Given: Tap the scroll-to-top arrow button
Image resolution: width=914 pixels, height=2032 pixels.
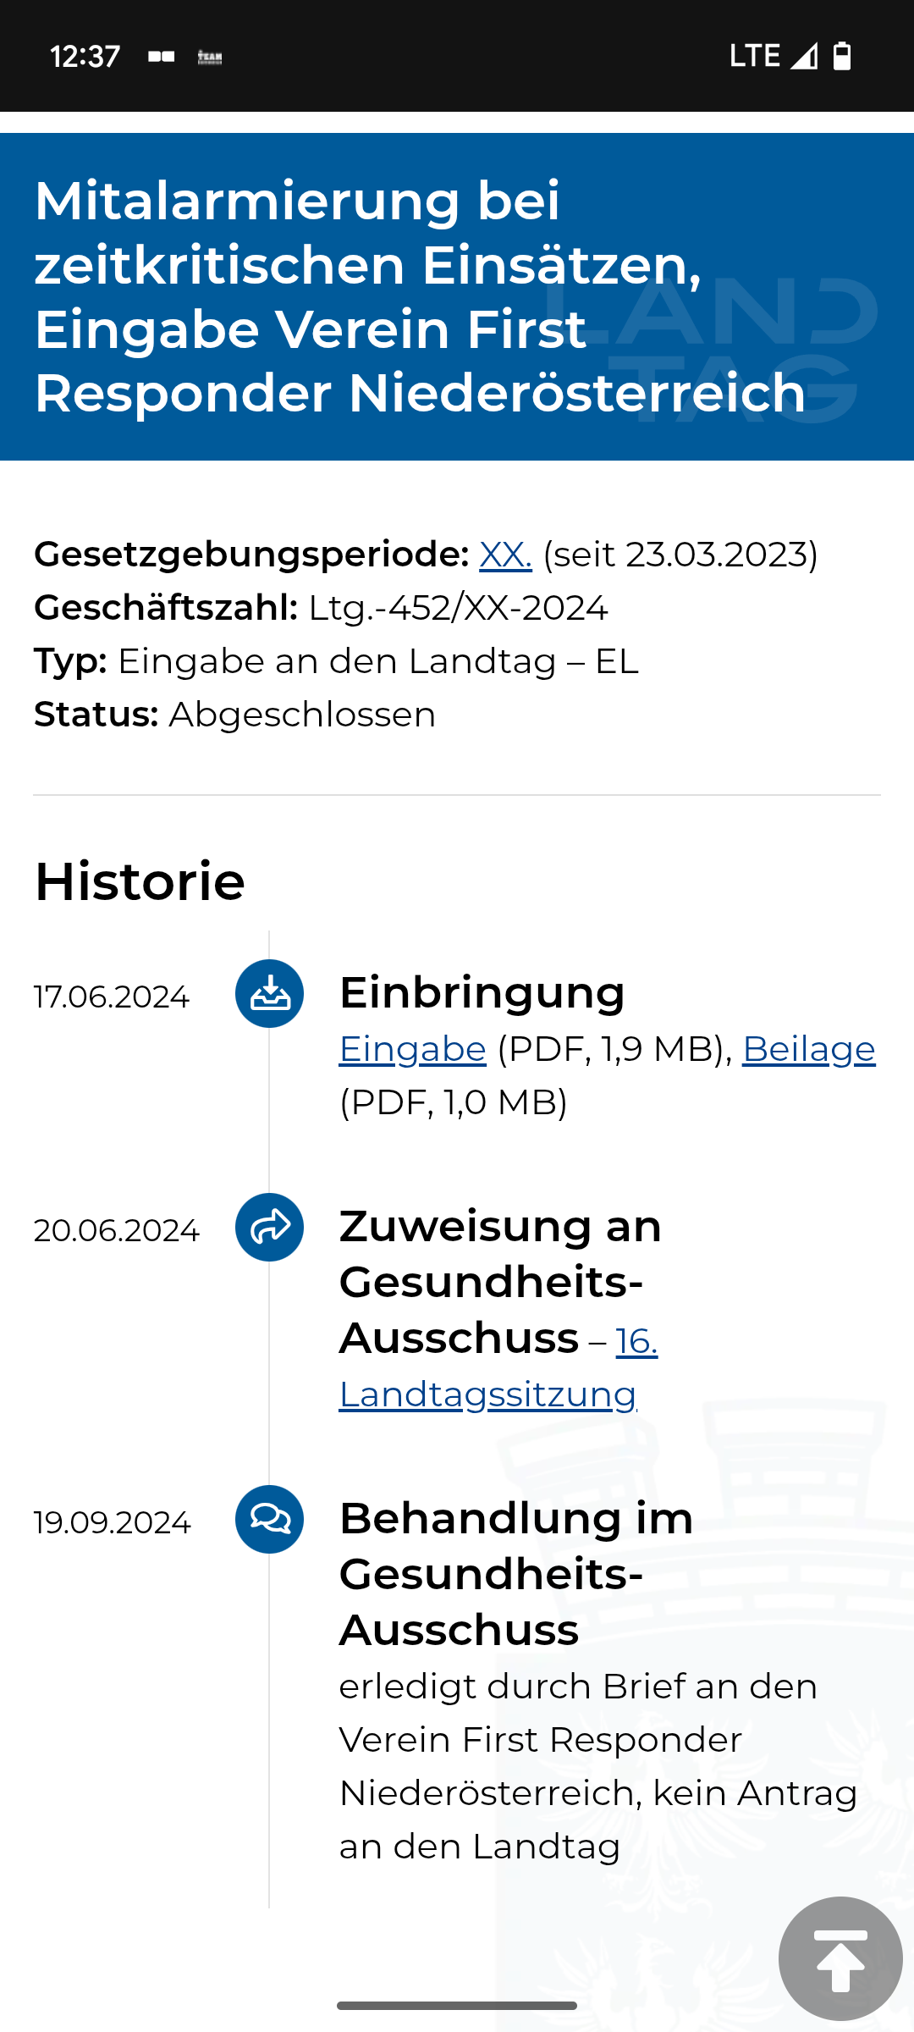Looking at the screenshot, I should pyautogui.click(x=840, y=1958).
